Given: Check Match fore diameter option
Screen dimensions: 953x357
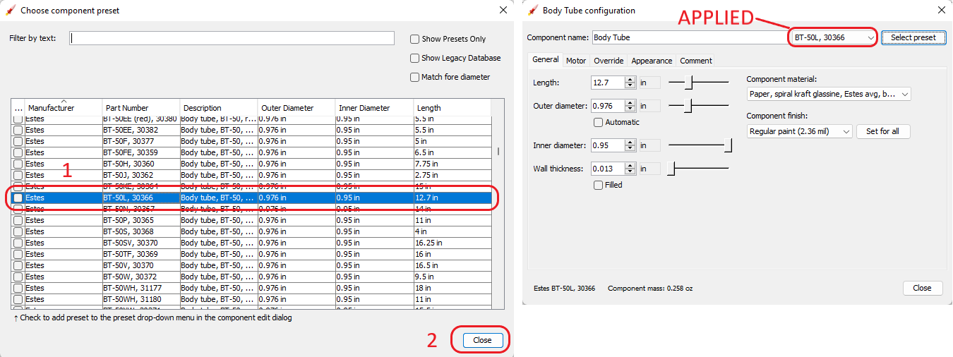Looking at the screenshot, I should [x=415, y=78].
